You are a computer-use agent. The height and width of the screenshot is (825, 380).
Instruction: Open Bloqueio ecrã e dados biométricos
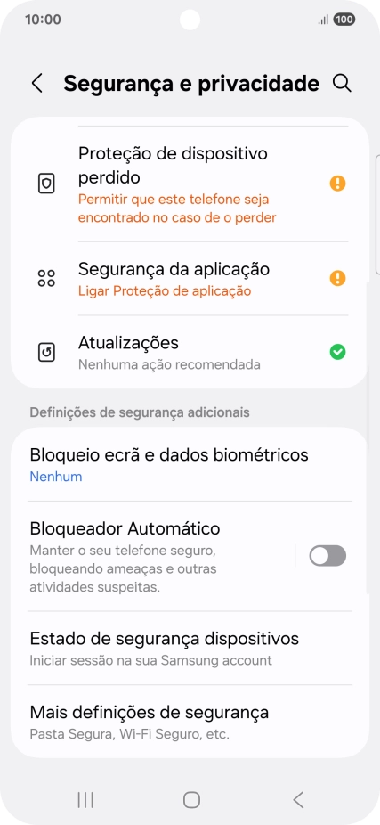tap(190, 464)
